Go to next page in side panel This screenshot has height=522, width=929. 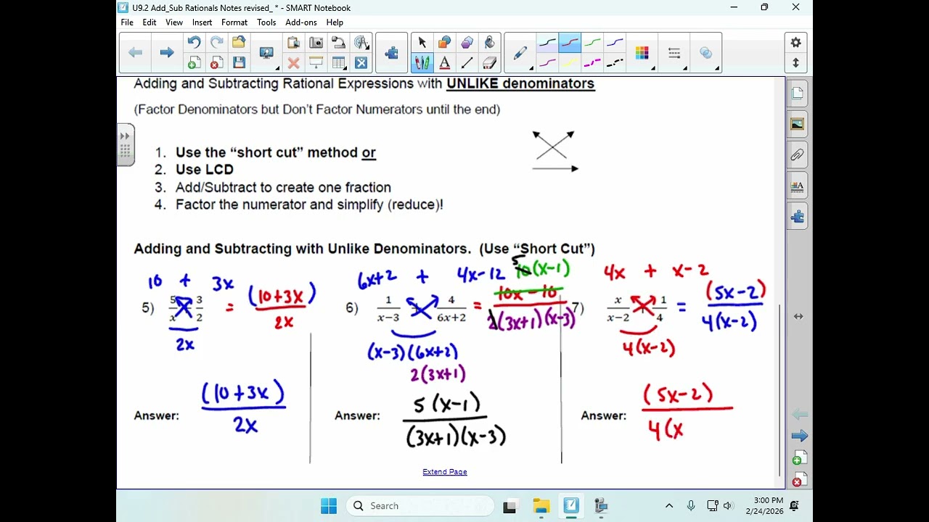coord(799,436)
